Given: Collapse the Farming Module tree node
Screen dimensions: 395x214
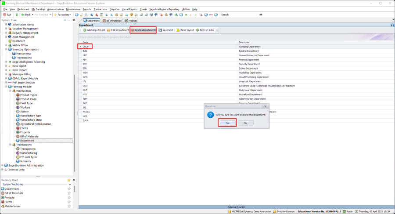Looking at the screenshot, I should 7,87.
